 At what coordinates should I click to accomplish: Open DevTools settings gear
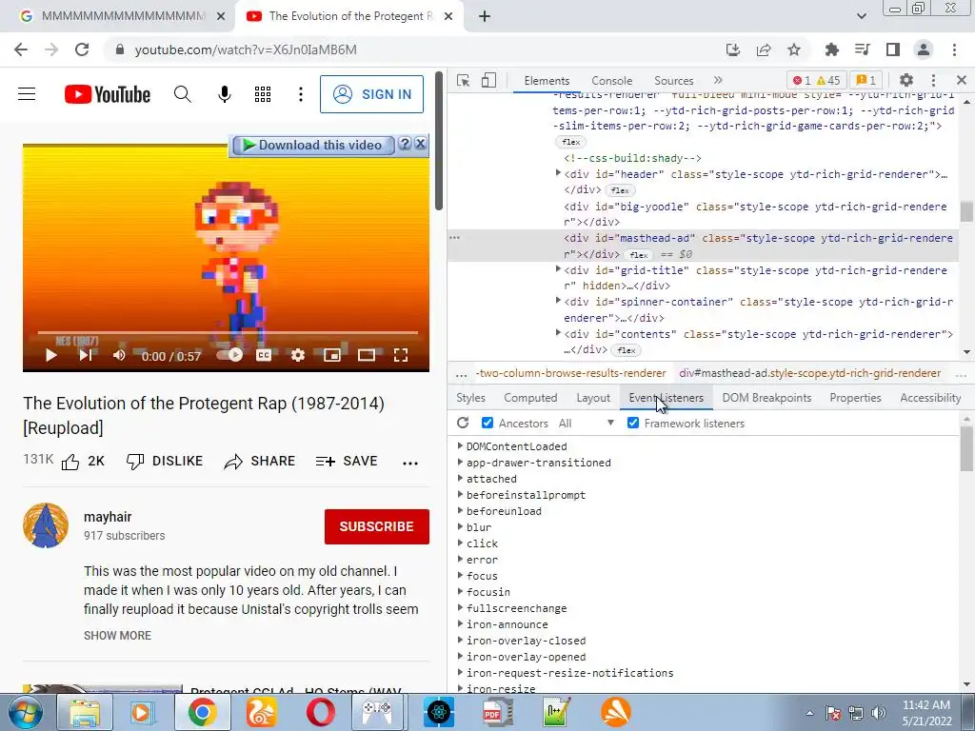[906, 80]
